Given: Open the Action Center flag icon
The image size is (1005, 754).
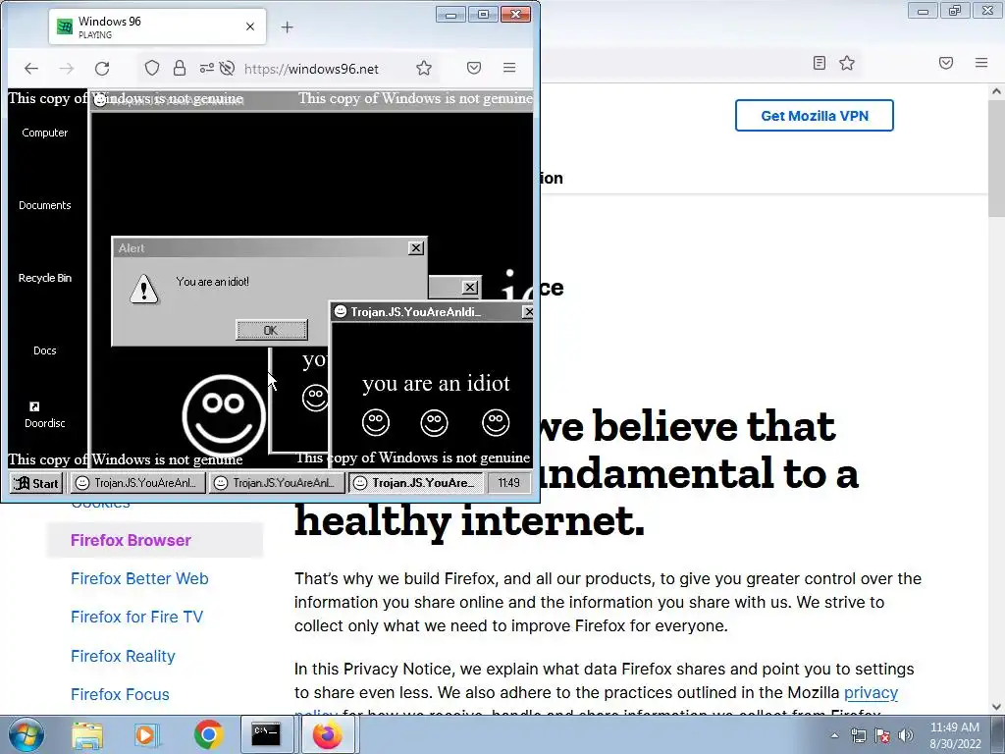Looking at the screenshot, I should pyautogui.click(x=882, y=735).
